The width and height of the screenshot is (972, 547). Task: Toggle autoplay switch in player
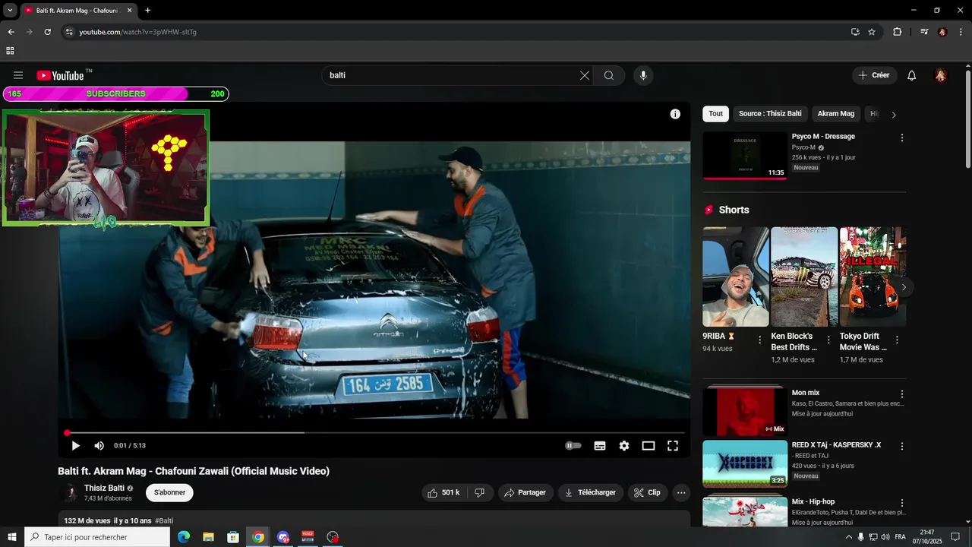coord(573,446)
